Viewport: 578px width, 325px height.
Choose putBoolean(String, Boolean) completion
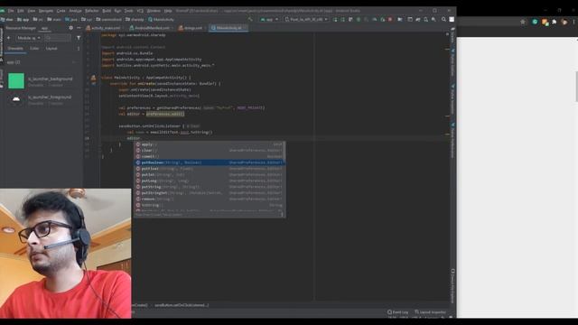click(210, 162)
